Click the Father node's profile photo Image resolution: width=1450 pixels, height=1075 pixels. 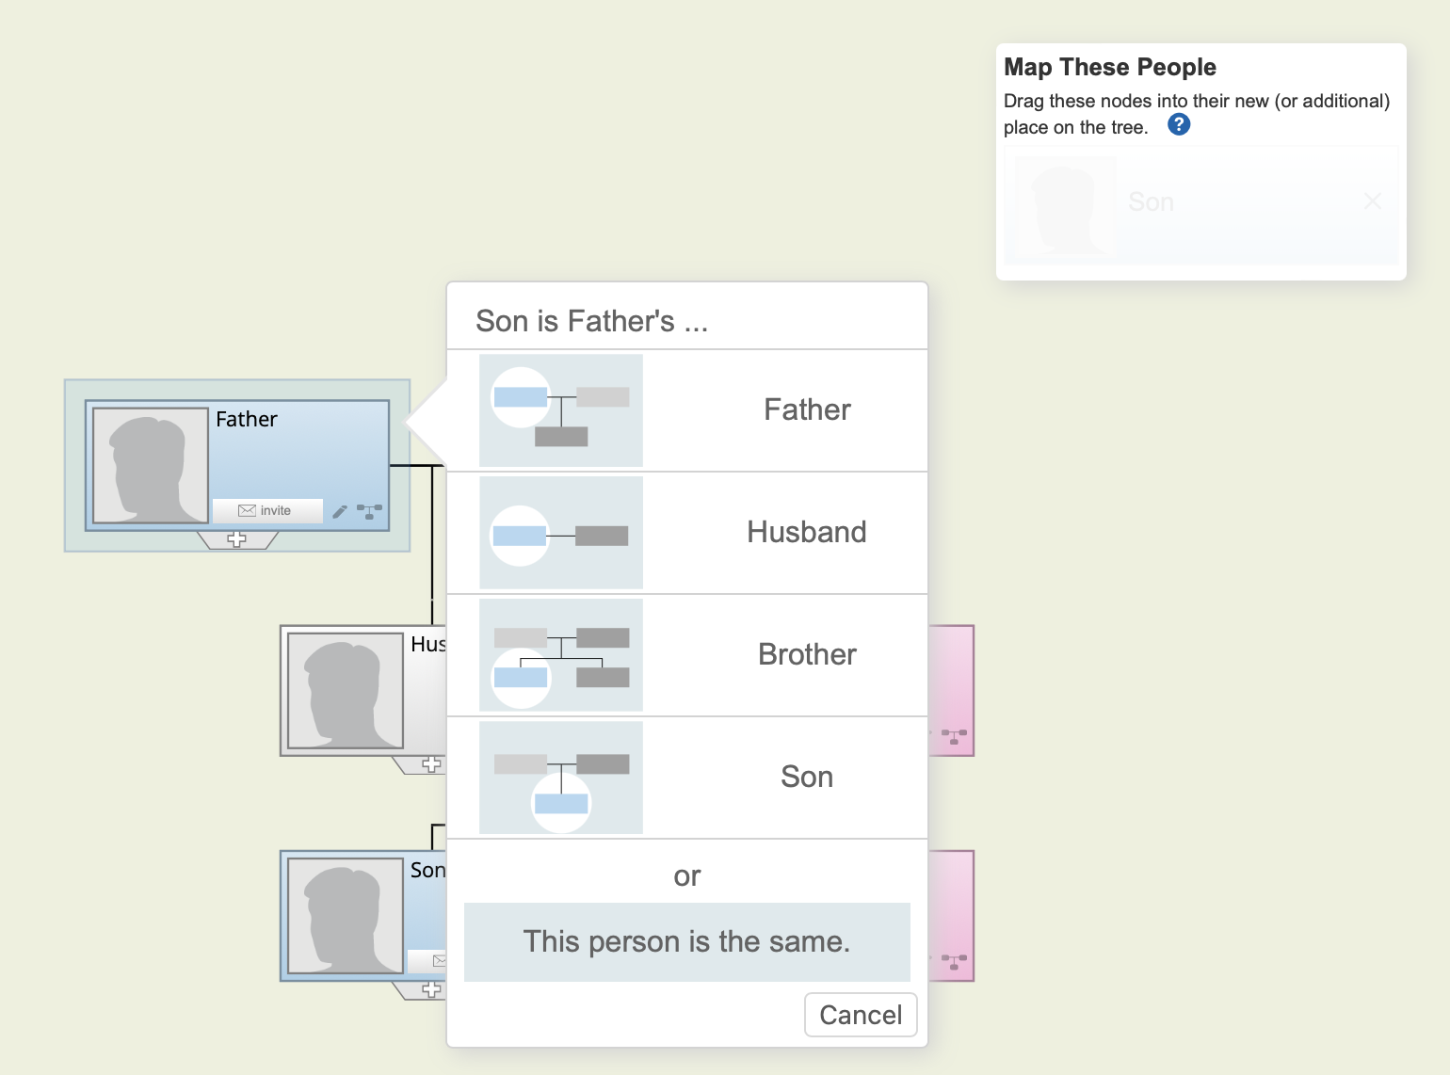150,465
